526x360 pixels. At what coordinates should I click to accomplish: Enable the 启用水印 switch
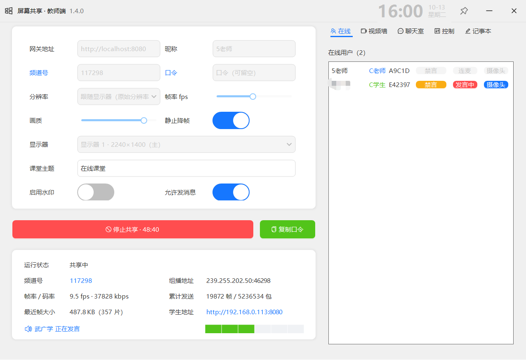pyautogui.click(x=96, y=192)
